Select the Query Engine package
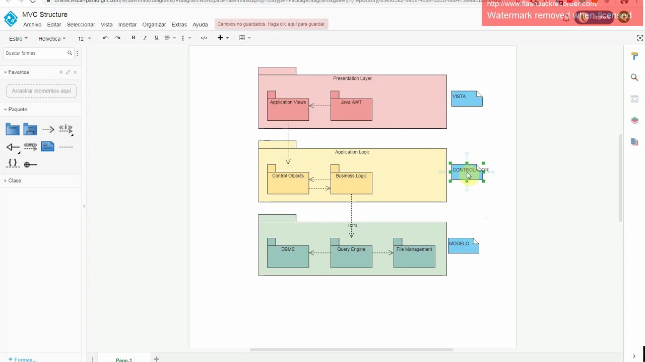Screen dimensions: 645x362 351,253
